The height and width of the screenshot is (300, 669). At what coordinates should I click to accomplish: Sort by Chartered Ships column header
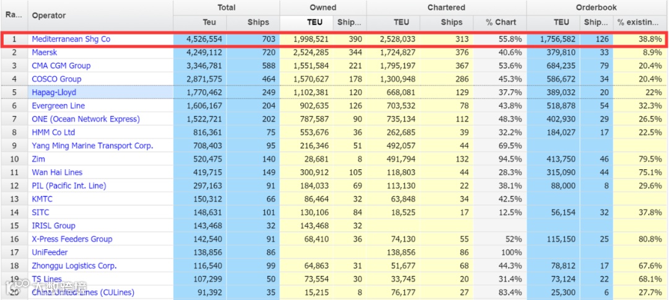(447, 22)
